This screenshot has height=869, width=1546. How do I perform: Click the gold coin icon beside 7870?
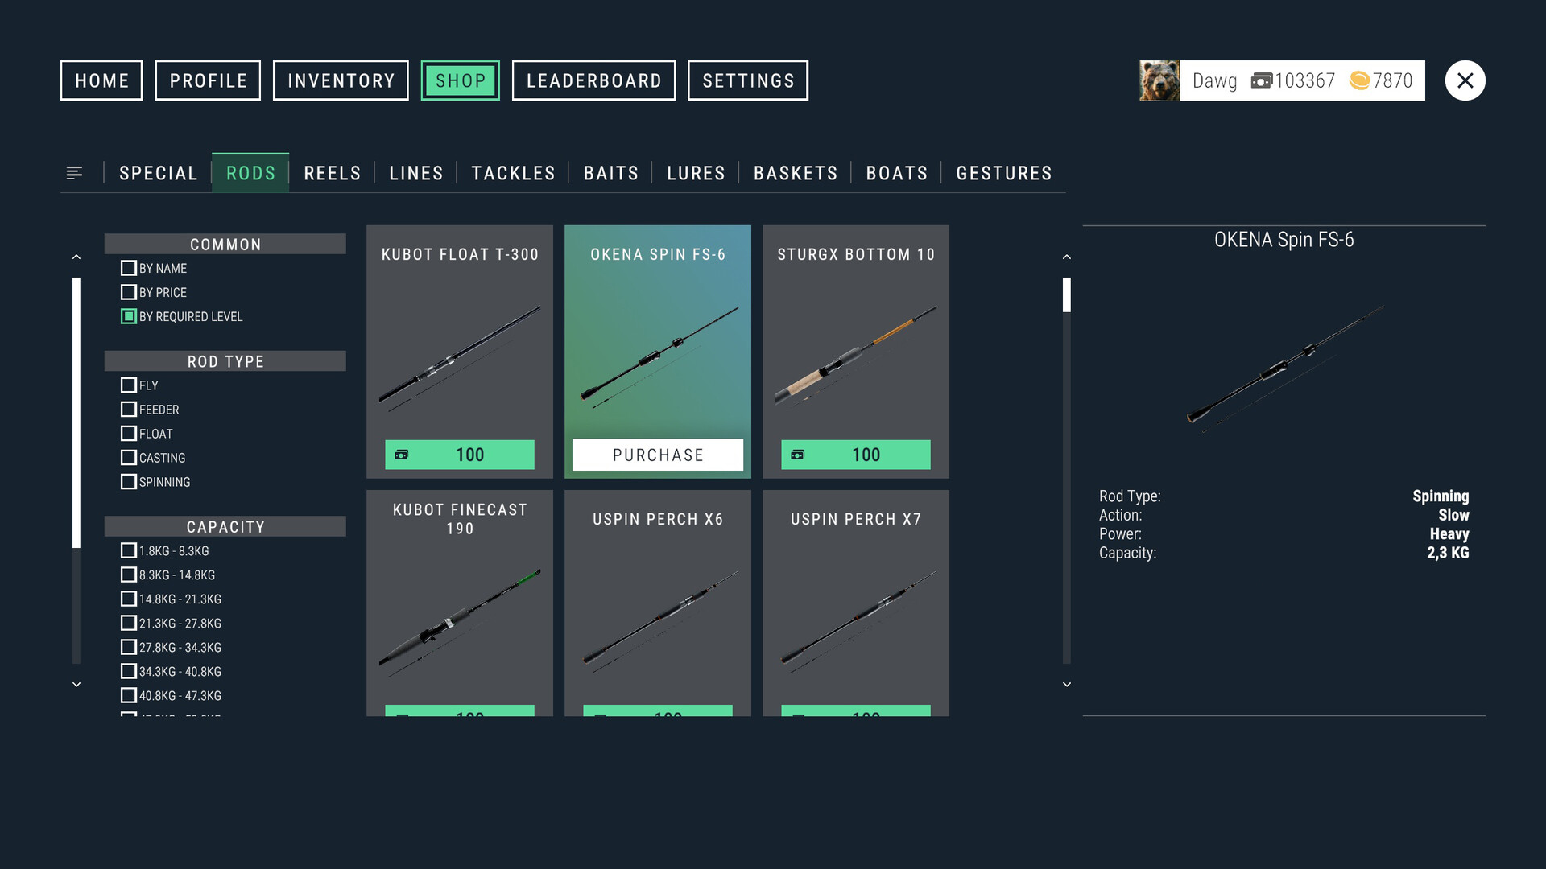[1359, 80]
